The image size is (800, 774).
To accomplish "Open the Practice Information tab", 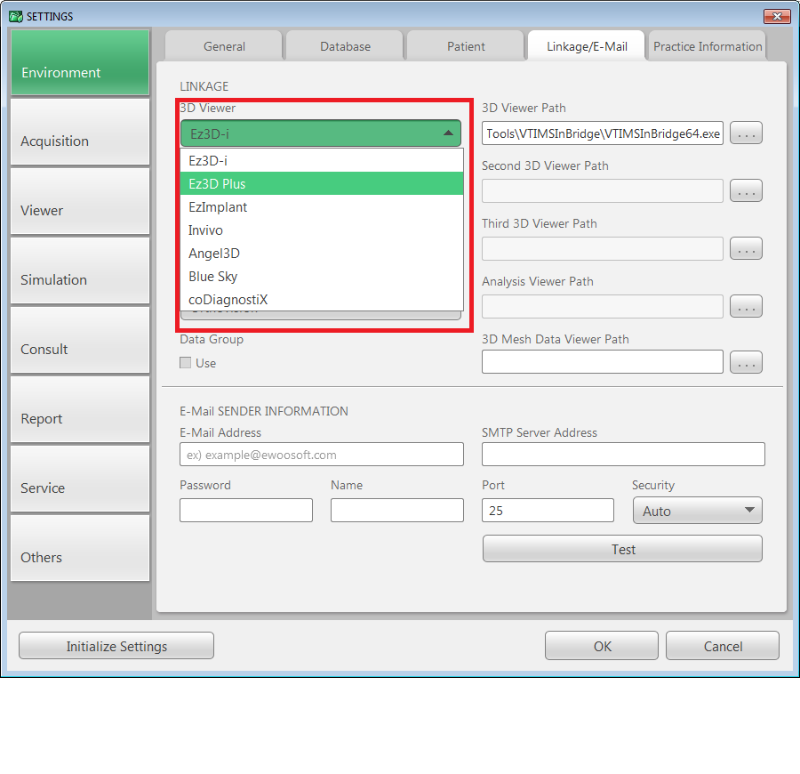I will coord(708,46).
